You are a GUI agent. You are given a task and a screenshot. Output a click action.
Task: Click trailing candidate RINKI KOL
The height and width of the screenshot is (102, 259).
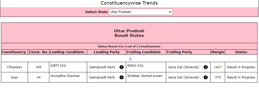pyautogui.click(x=136, y=66)
